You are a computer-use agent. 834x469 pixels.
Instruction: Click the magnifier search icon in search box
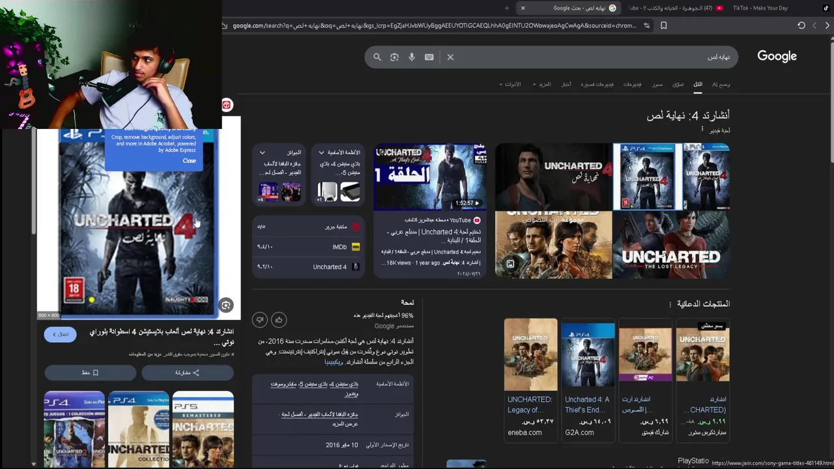pos(377,57)
